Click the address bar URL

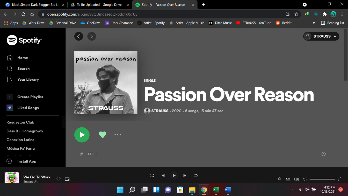[x=92, y=14]
